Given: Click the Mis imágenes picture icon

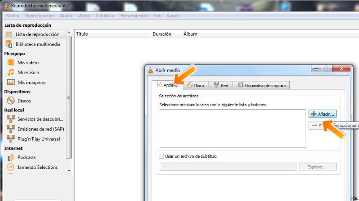Looking at the screenshot, I should (x=10, y=82).
